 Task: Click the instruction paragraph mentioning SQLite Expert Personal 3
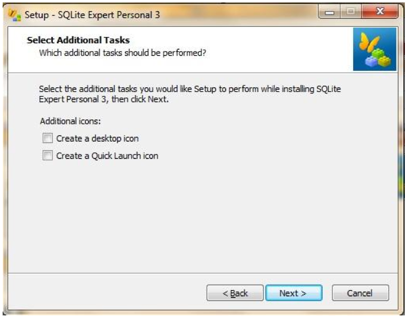(x=190, y=94)
